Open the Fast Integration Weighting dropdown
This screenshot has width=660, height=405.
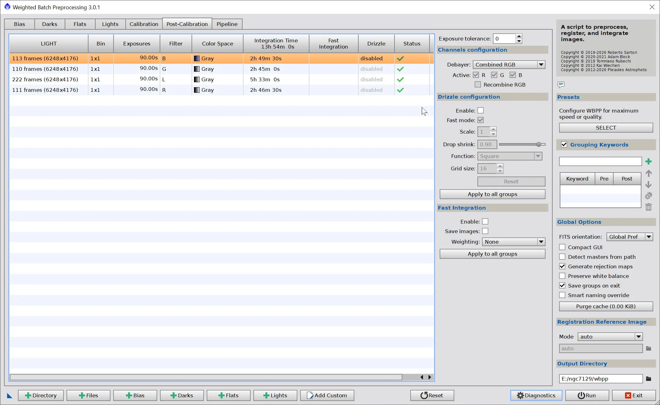pyautogui.click(x=514, y=242)
